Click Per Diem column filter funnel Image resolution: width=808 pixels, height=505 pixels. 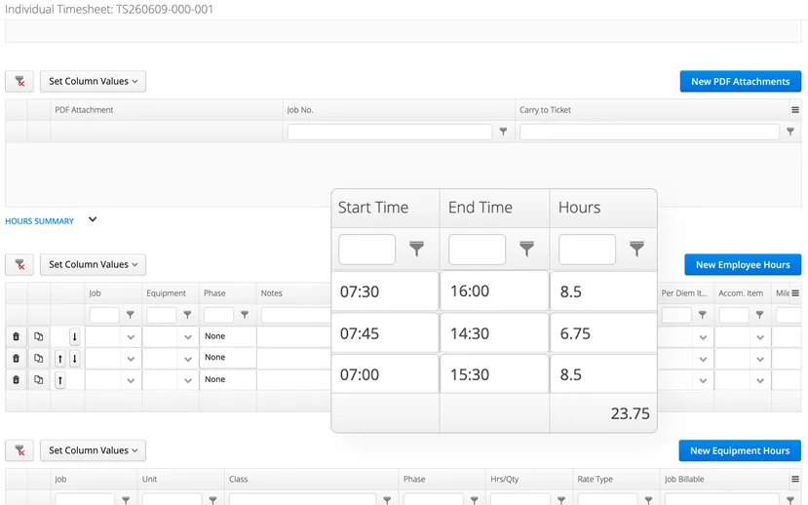click(703, 315)
